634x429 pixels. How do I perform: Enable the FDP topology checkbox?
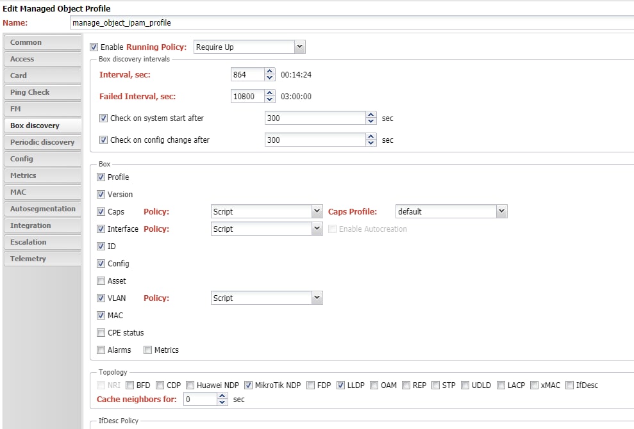[310, 385]
